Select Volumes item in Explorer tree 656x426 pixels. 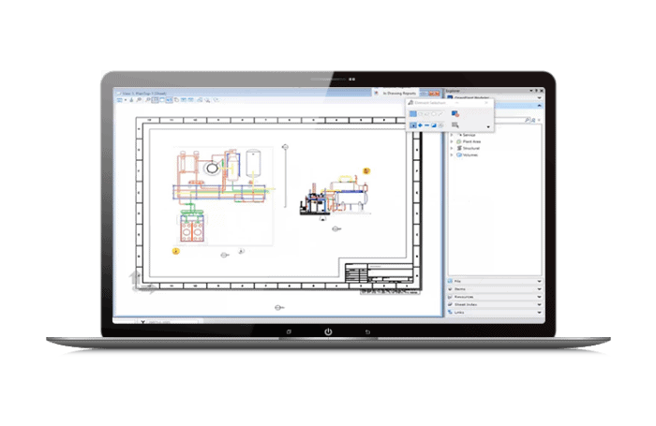click(470, 155)
